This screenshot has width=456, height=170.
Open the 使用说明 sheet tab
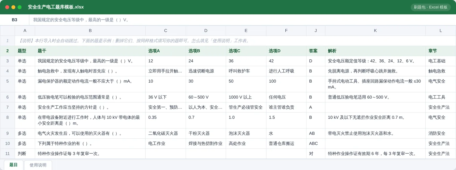point(38,165)
